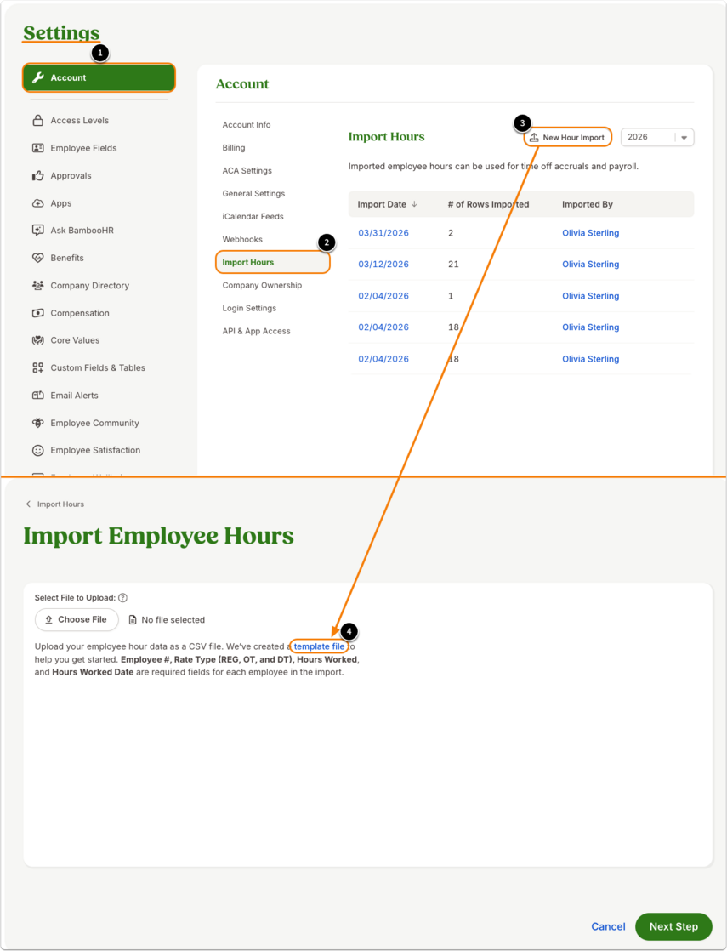Open the 03/12/2026 import
This screenshot has width=727, height=951.
(383, 265)
